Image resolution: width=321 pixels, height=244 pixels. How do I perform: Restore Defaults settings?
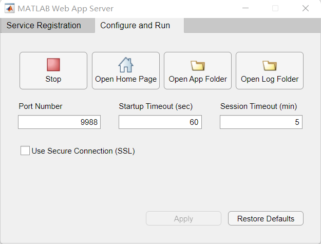click(x=266, y=218)
